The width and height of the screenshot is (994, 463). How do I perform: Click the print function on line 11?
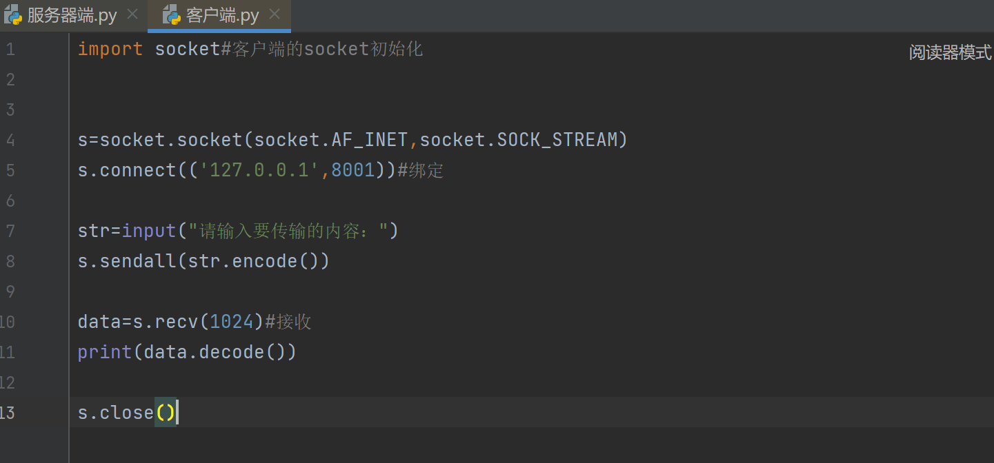coord(105,352)
